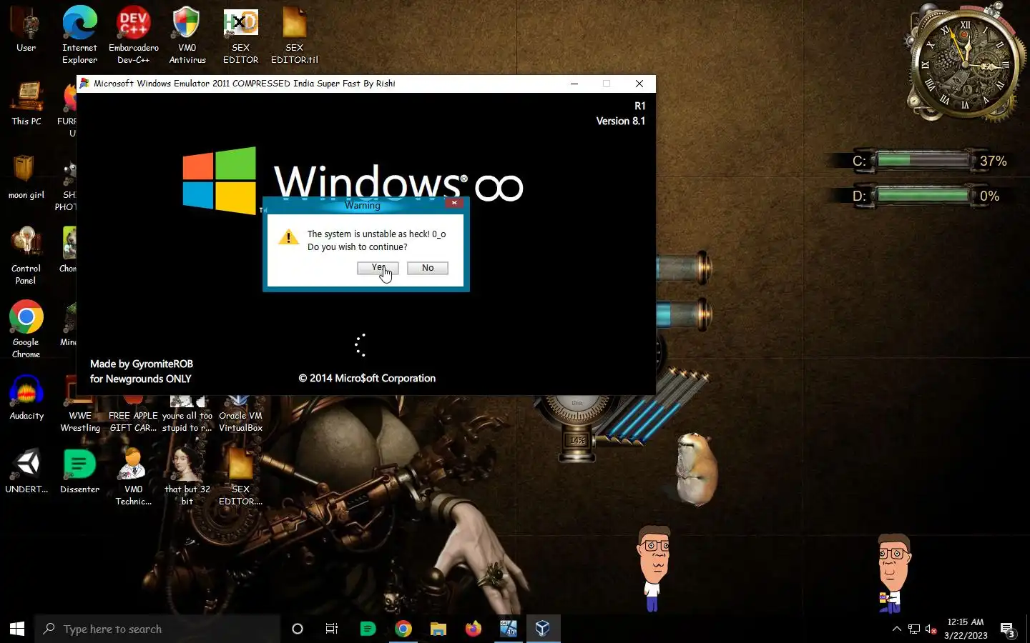The image size is (1030, 643).
Task: Open Action Center notifications icon
Action: tap(1008, 629)
